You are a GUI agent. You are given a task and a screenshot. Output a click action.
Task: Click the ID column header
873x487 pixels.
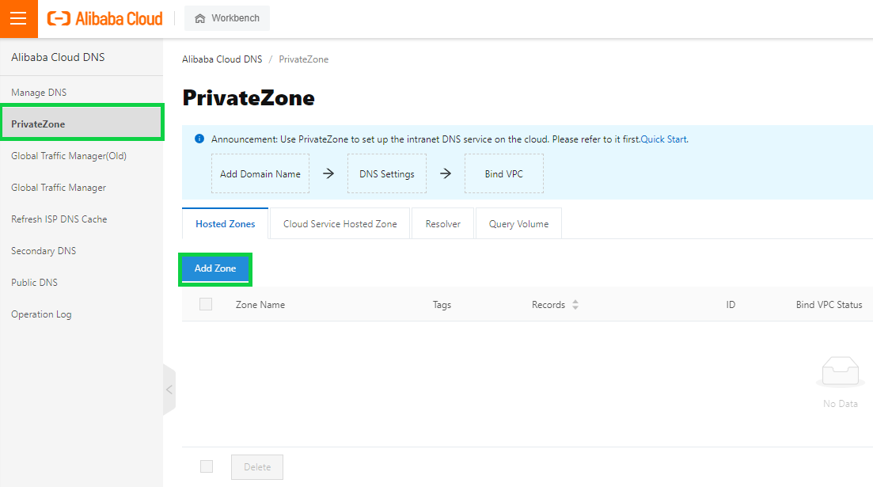coord(731,305)
